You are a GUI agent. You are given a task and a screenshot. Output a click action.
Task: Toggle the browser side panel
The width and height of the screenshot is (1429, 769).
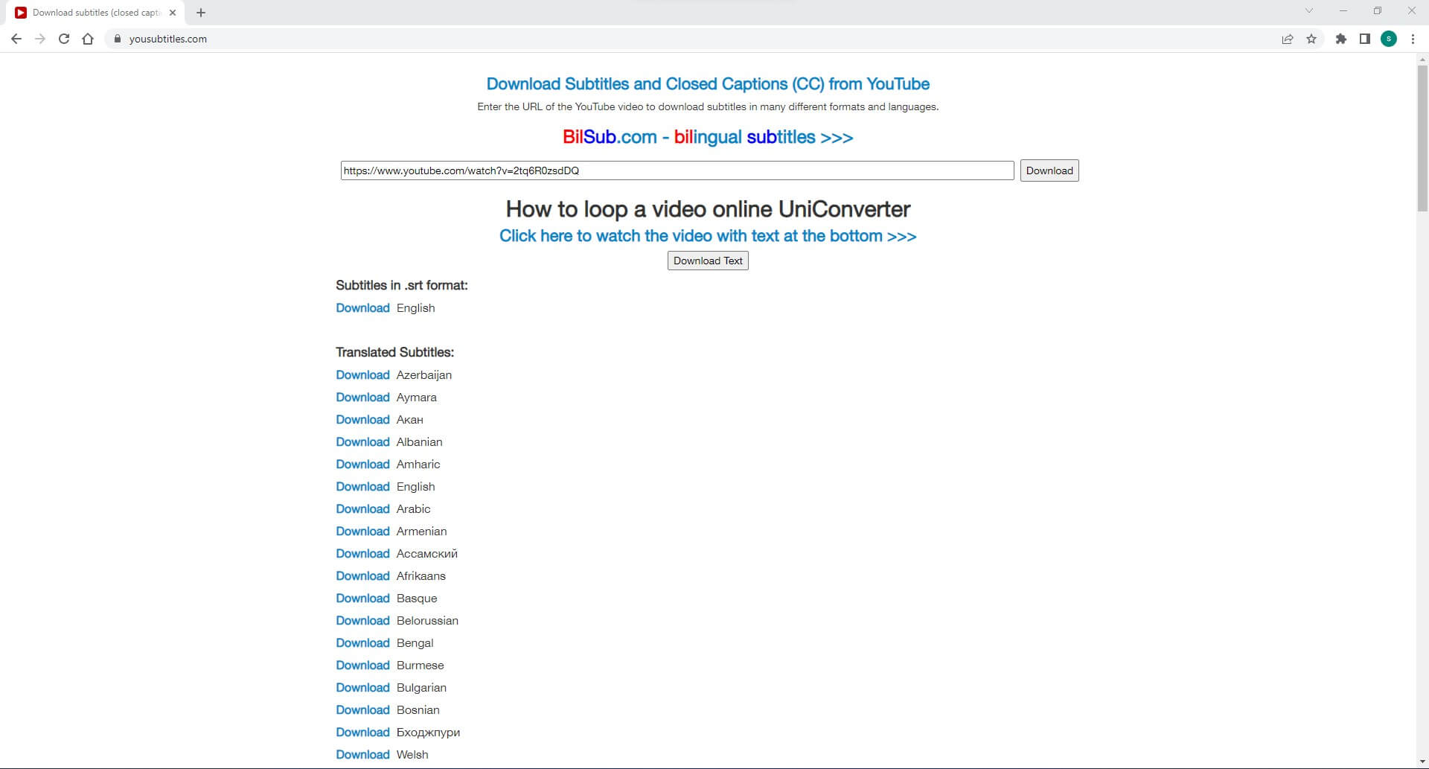click(1365, 39)
